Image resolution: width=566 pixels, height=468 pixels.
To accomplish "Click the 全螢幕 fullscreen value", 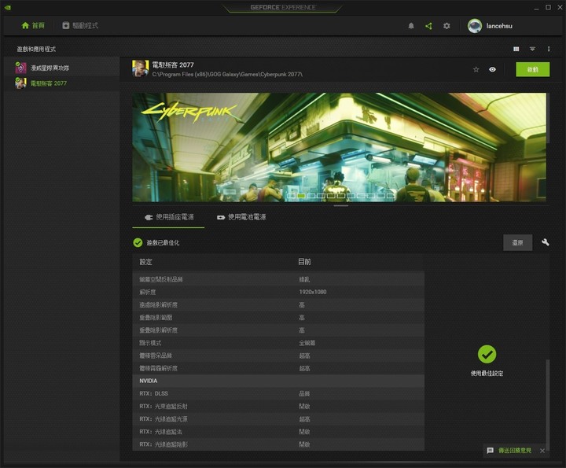I will [x=307, y=343].
